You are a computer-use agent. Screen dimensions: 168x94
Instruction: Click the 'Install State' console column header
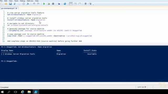tap(90, 50)
